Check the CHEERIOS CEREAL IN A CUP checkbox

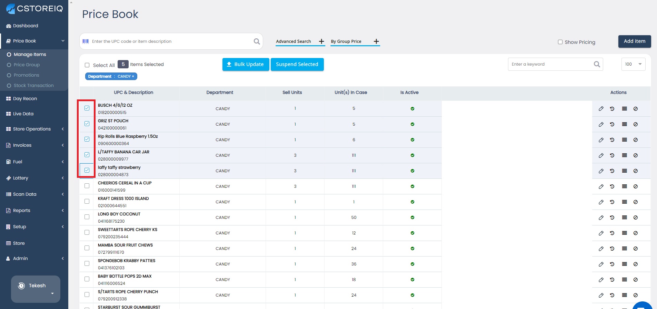tap(87, 186)
